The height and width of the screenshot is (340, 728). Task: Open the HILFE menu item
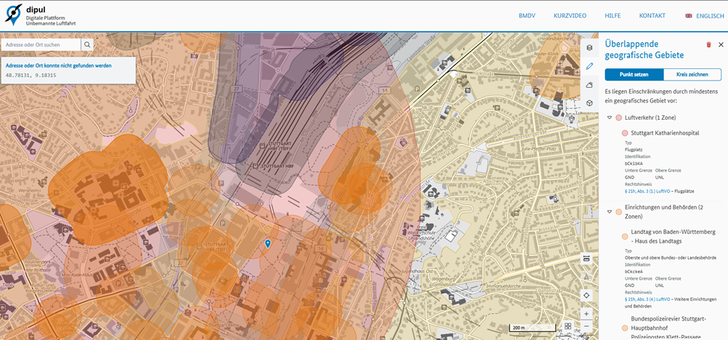pos(612,16)
